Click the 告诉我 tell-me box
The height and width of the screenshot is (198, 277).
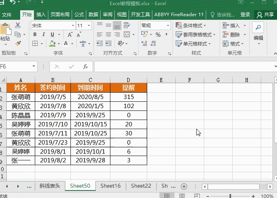tap(222, 15)
